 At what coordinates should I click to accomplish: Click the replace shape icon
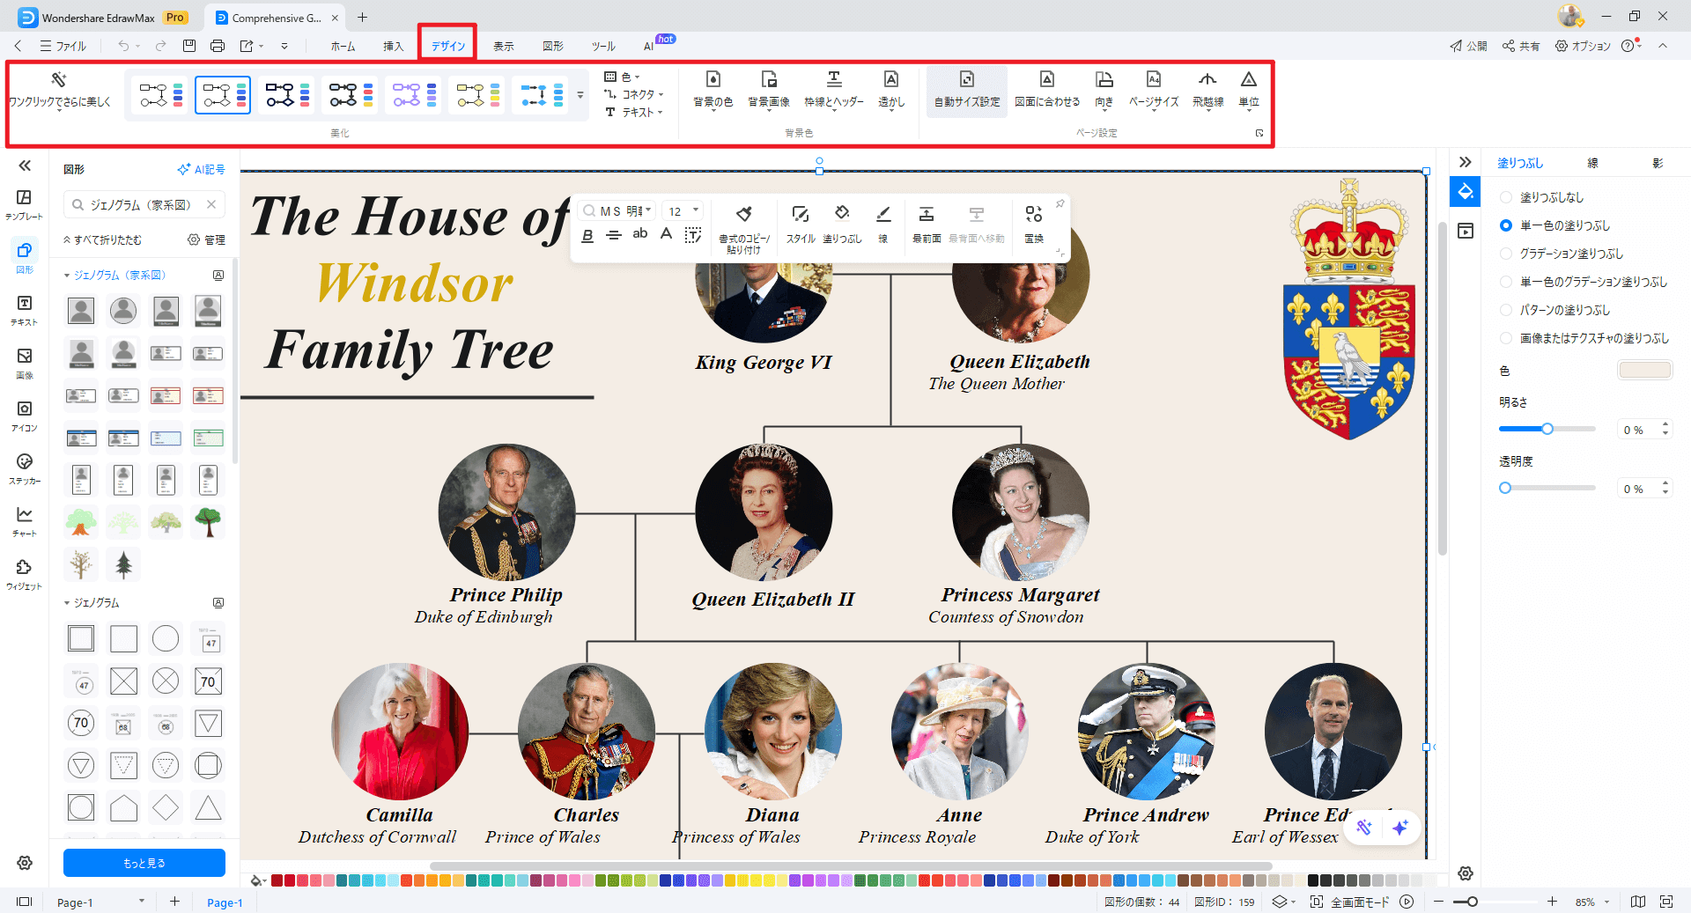click(1034, 214)
